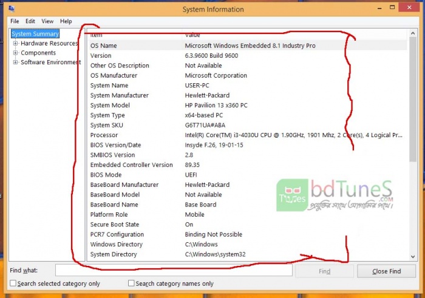Select the BIOS Version/Date row
This screenshot has height=298, width=425.
tap(247, 145)
